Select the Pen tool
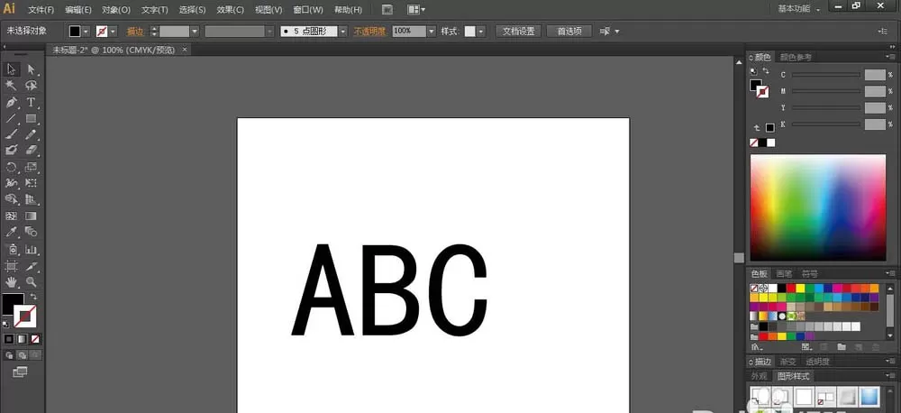The height and width of the screenshot is (413, 901). tap(12, 103)
